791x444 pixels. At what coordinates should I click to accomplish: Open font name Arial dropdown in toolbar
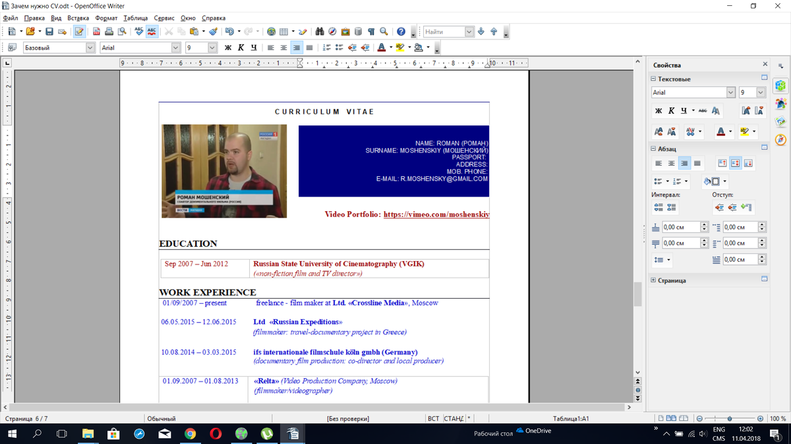176,47
